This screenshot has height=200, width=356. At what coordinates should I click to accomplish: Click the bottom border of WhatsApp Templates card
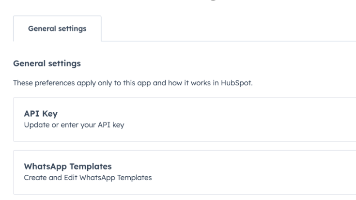tap(184, 194)
